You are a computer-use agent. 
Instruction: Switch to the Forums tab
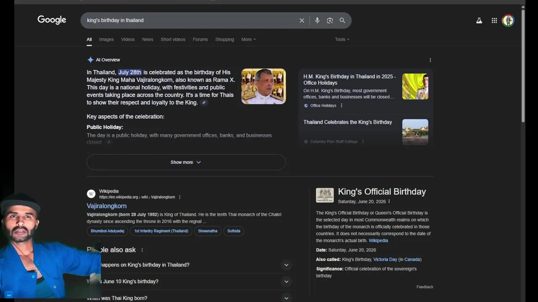pos(200,39)
